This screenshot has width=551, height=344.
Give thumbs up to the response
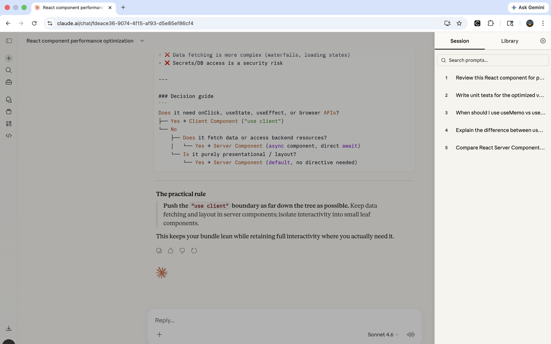click(171, 250)
